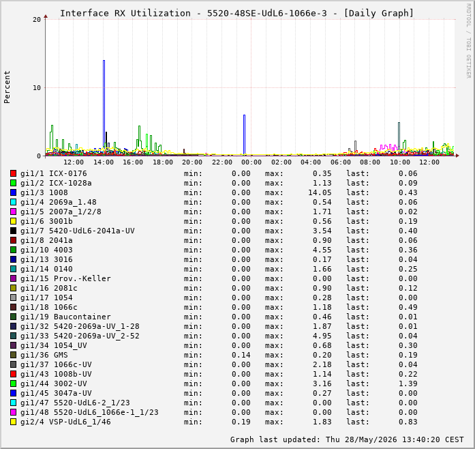Click the yellow swatch for gi2/4 VSP-UdL6_1/46
The image size is (475, 449).
coord(13,422)
